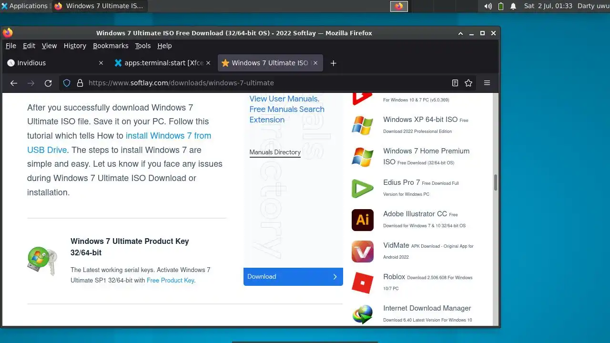Click the Darty uwu user name in panel
Screen dimensions: 610x343
[x=592, y=6]
